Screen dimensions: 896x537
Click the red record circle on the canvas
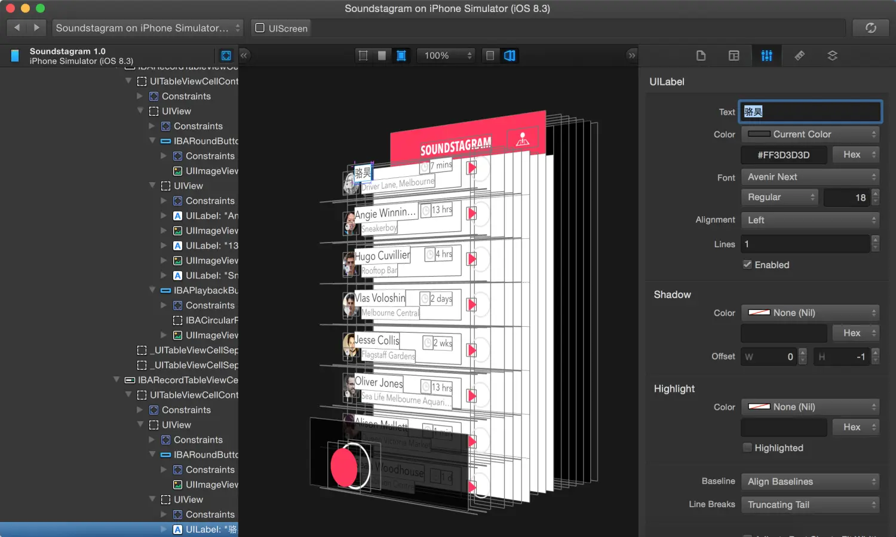[343, 468]
